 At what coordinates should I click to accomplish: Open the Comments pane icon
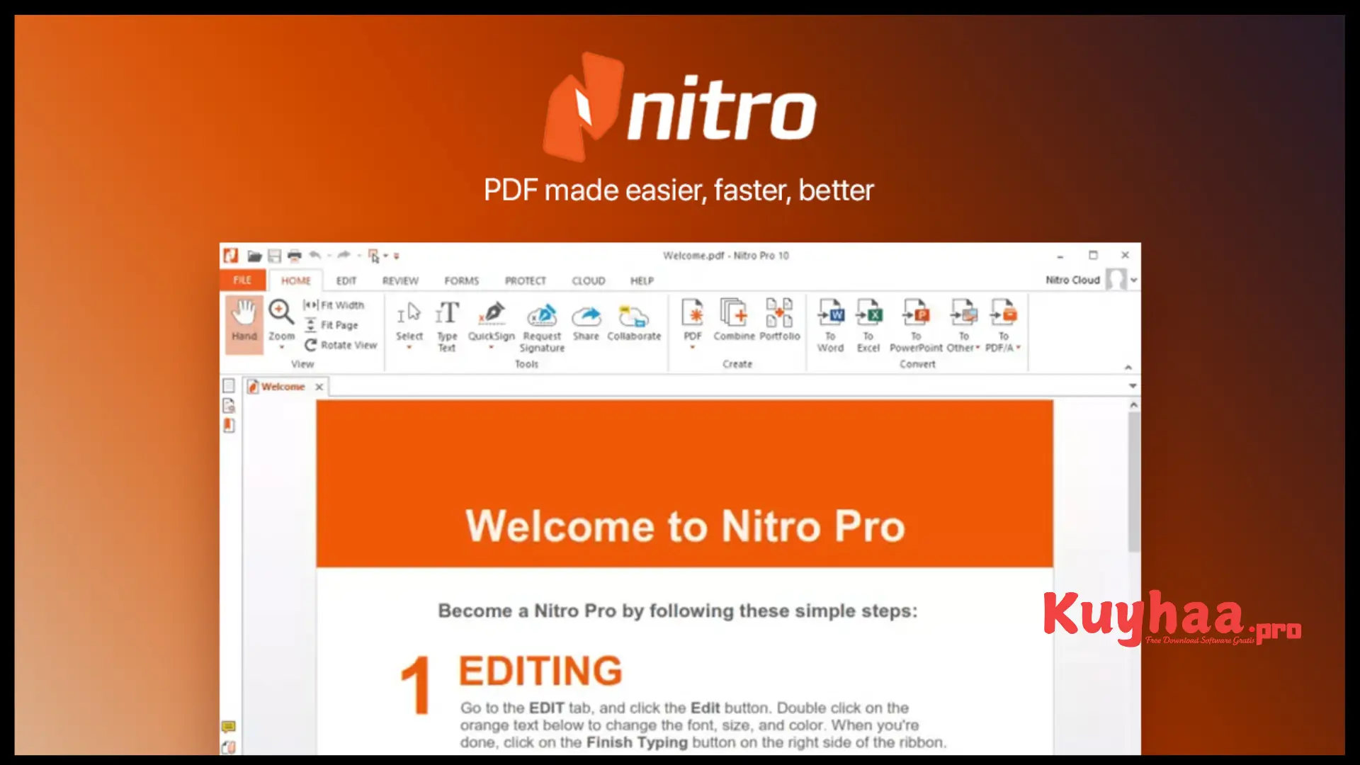click(x=228, y=727)
